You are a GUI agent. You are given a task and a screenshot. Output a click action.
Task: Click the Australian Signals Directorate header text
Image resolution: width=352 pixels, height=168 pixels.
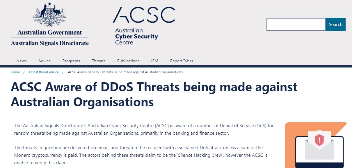tap(50, 43)
